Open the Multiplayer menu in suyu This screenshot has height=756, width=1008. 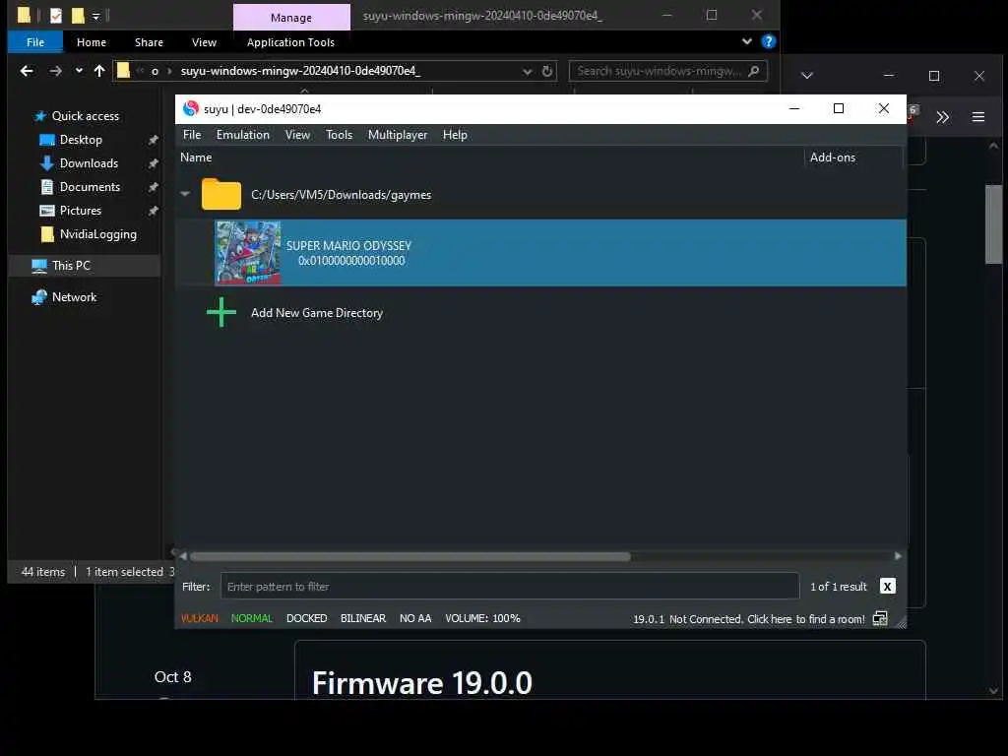click(398, 135)
